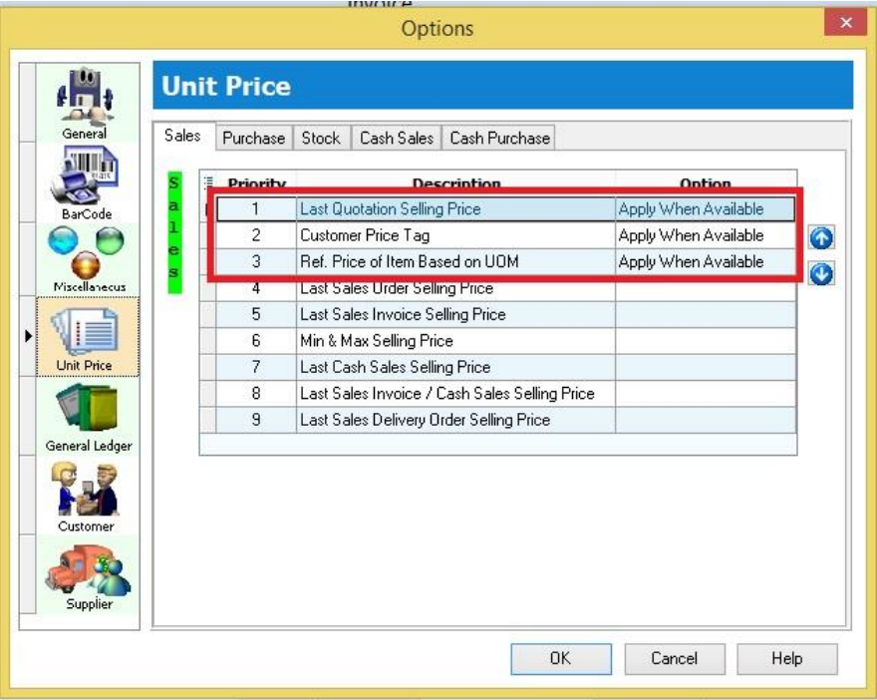Open the Cash Purchase tab
The height and width of the screenshot is (700, 877).
click(499, 139)
